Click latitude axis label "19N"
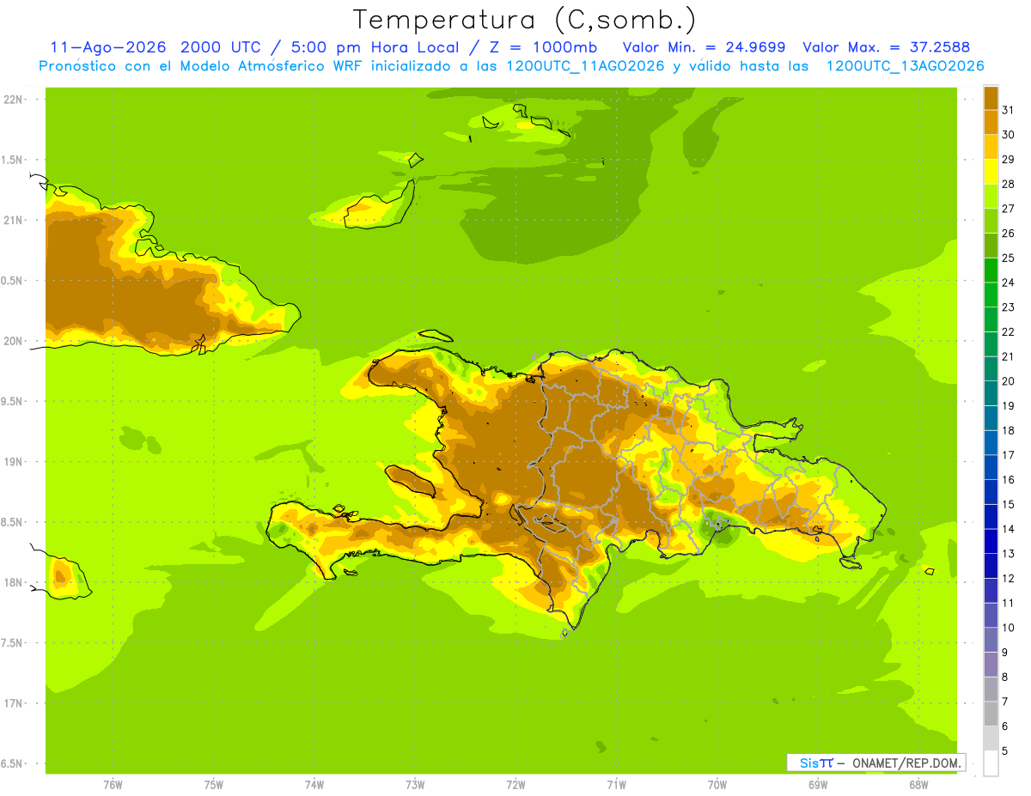 click(x=15, y=461)
